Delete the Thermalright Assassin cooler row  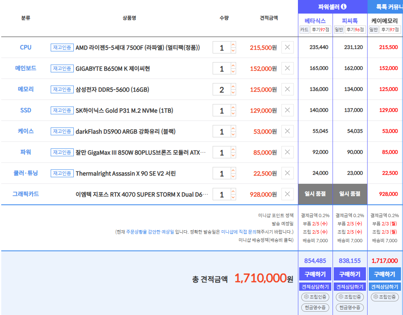click(x=287, y=173)
